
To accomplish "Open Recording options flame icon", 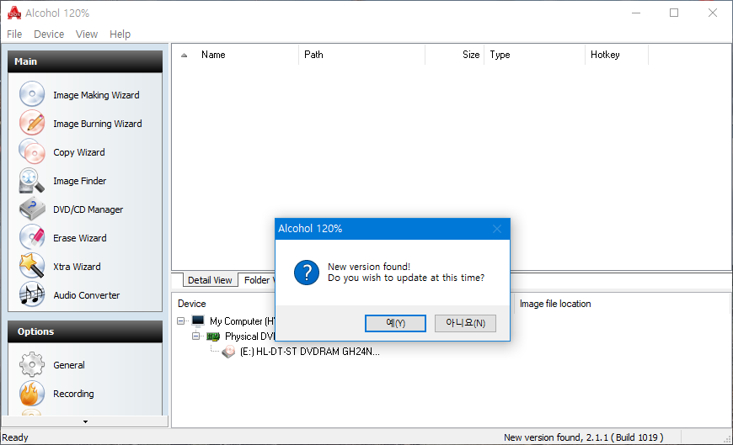I will (x=32, y=393).
